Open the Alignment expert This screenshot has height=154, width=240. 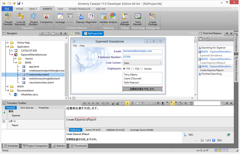[x=91, y=19]
